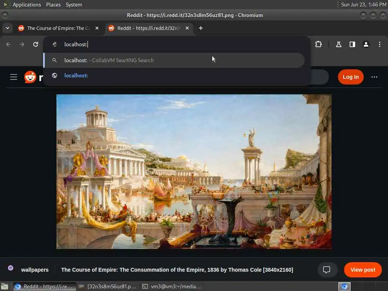Open the Applications menu

click(27, 5)
